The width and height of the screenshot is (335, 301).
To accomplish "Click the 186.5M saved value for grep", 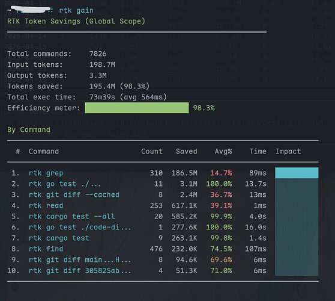I will pyautogui.click(x=184, y=173).
